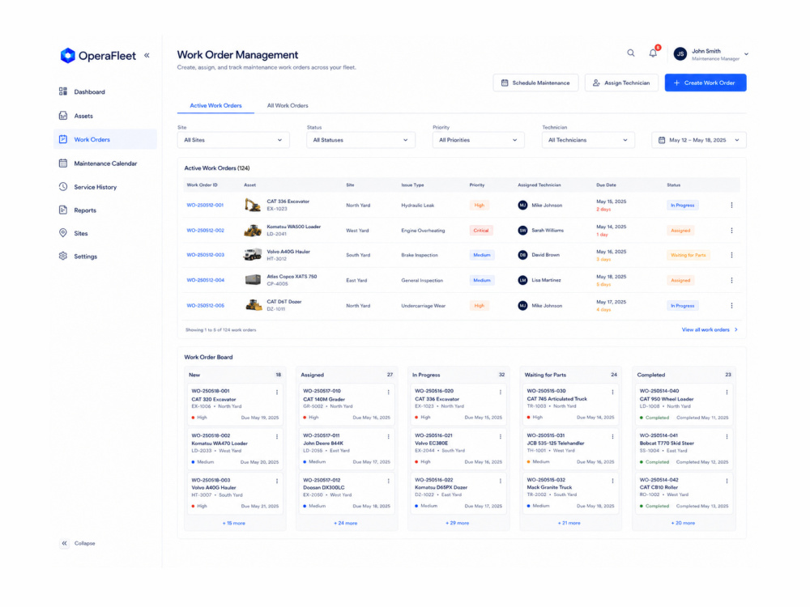
Task: Open the All Technicians dropdown
Action: click(x=588, y=140)
